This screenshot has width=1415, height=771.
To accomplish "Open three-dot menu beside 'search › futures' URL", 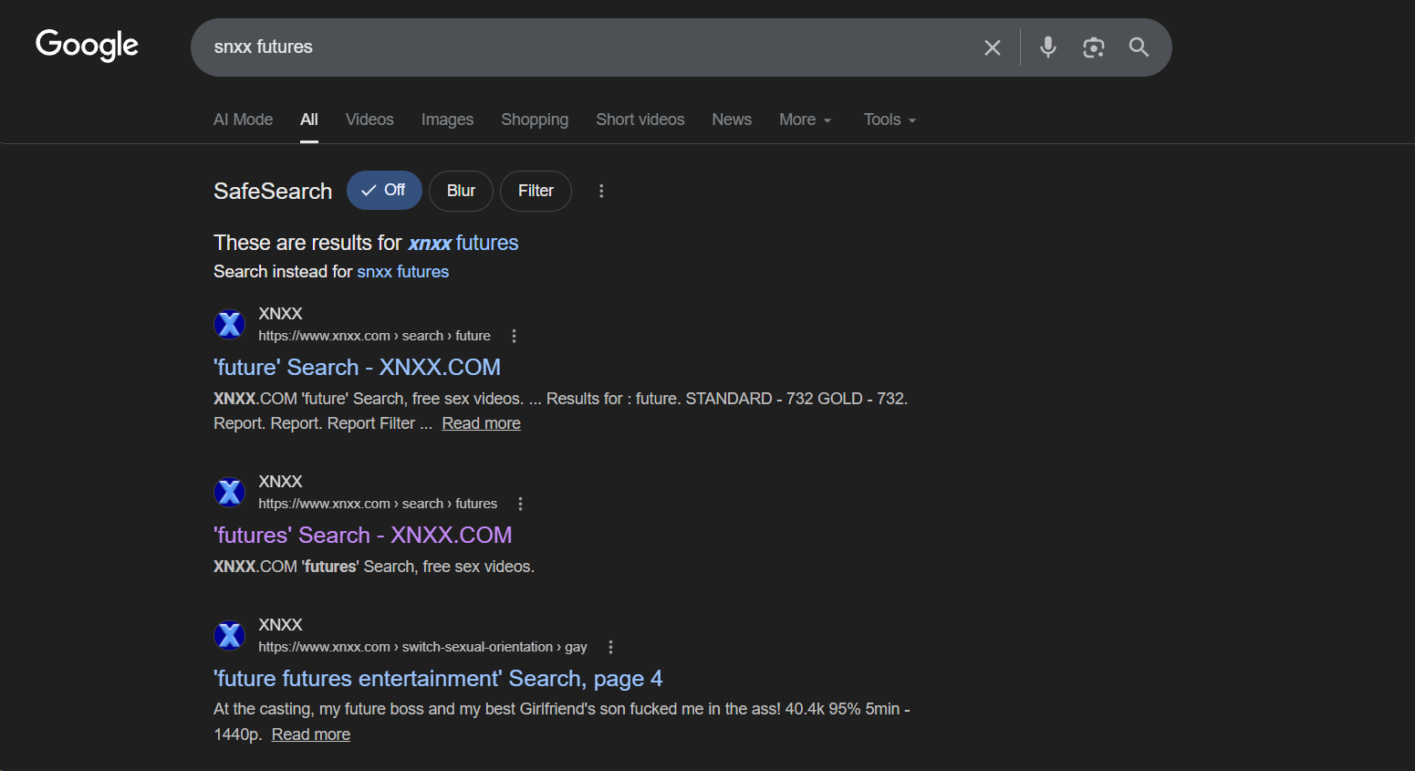I will click(521, 504).
